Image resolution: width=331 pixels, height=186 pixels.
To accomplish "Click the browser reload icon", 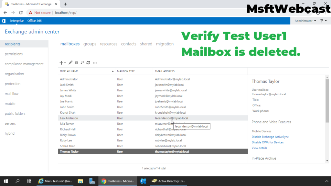I will 21,13.
